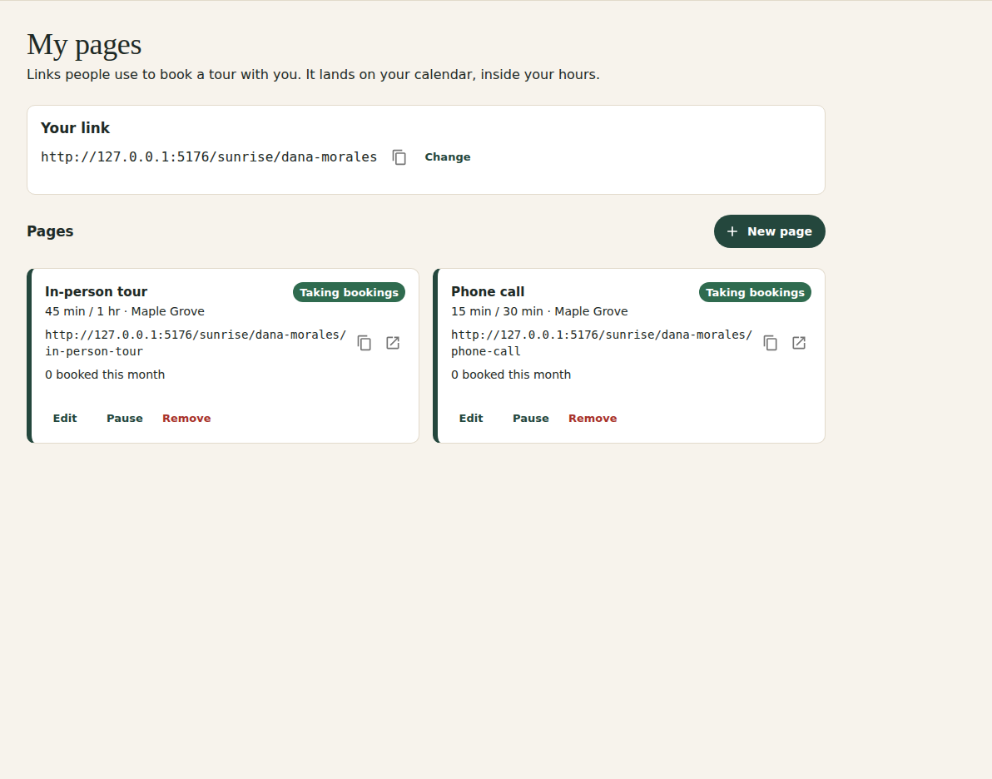Click Taking bookings badge on In-person tour
The height and width of the screenshot is (779, 992).
(349, 292)
